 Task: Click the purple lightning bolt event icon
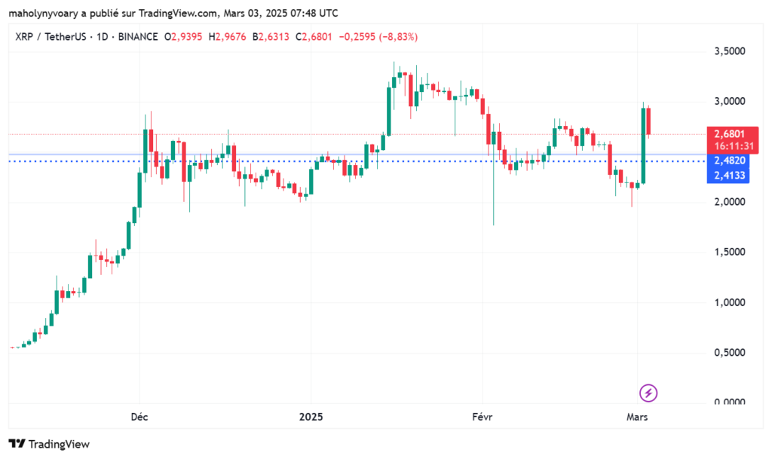click(647, 393)
